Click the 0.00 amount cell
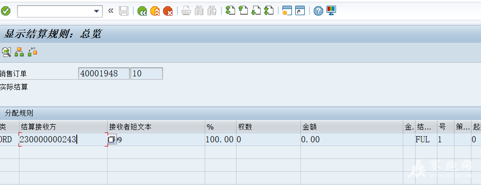 [352, 139]
